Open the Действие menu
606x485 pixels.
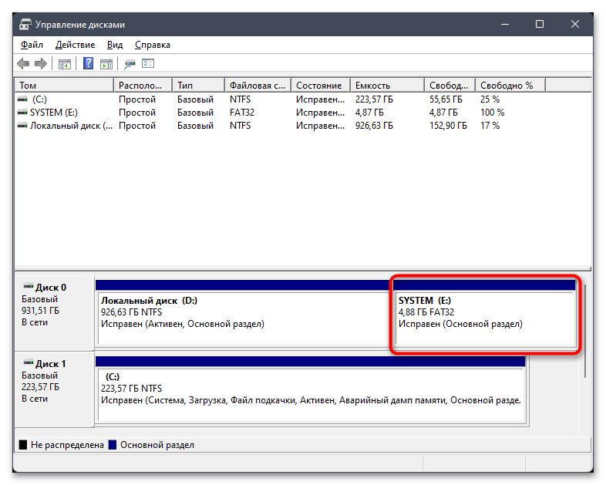(75, 45)
